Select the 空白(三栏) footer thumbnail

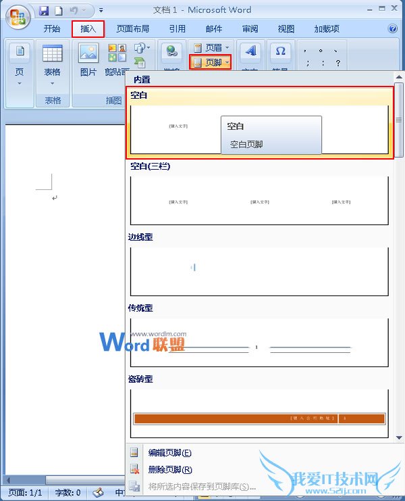pos(259,200)
